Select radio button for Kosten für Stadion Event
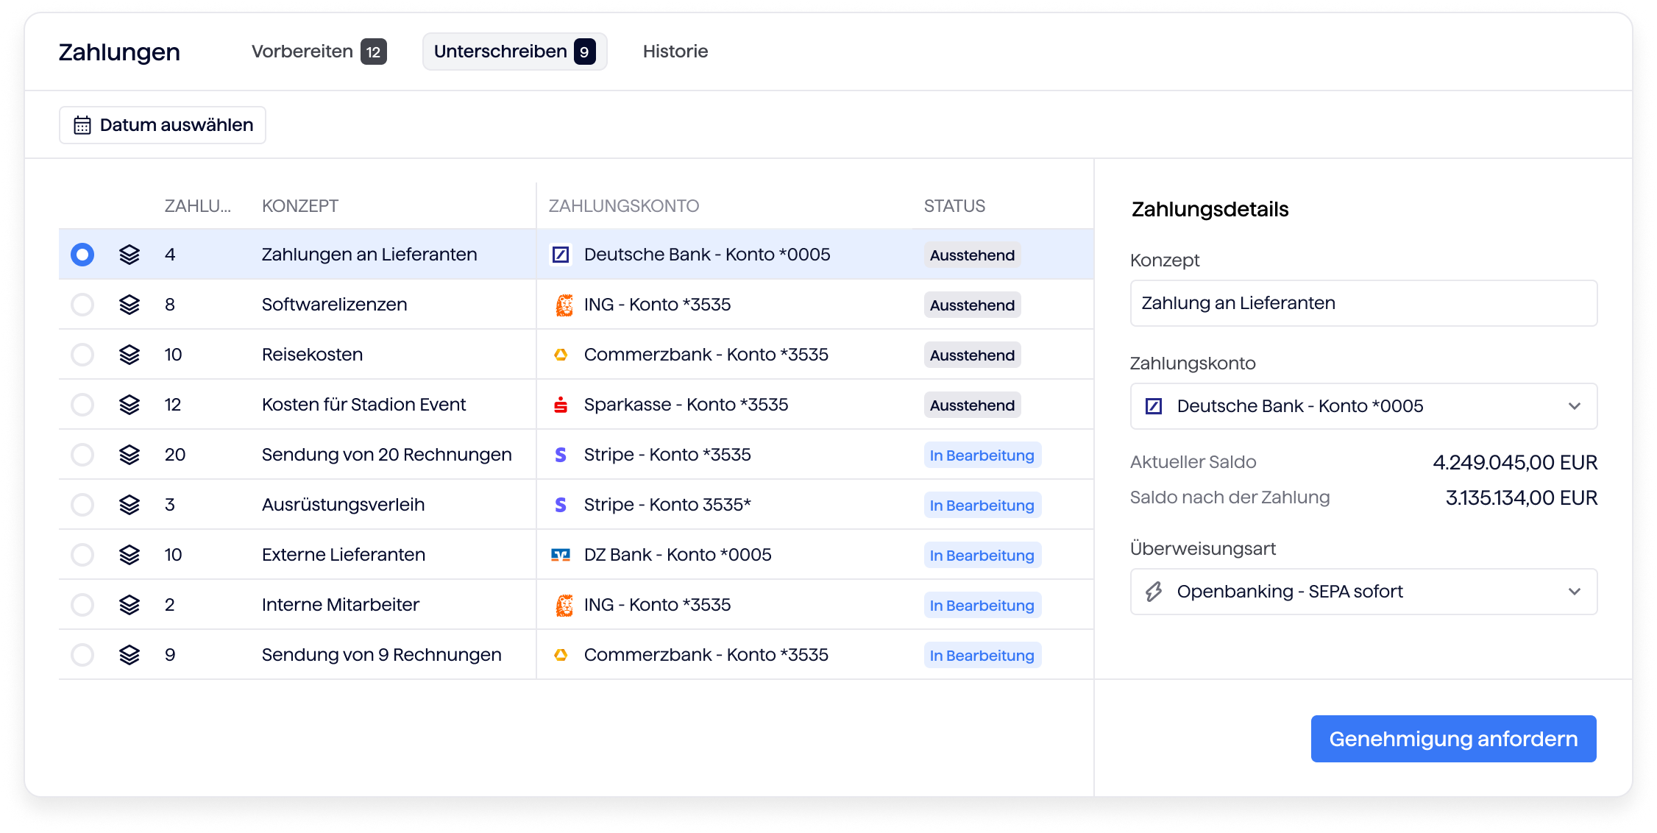The width and height of the screenshot is (1657, 833). tap(82, 405)
